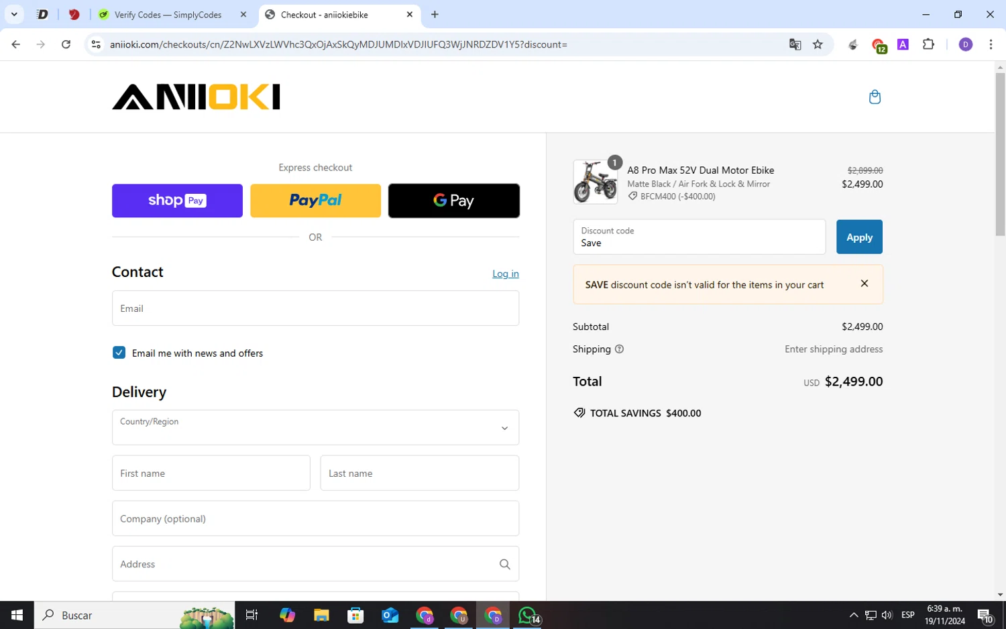The image size is (1006, 629).
Task: Switch to the pinned D tab
Action: 42,15
